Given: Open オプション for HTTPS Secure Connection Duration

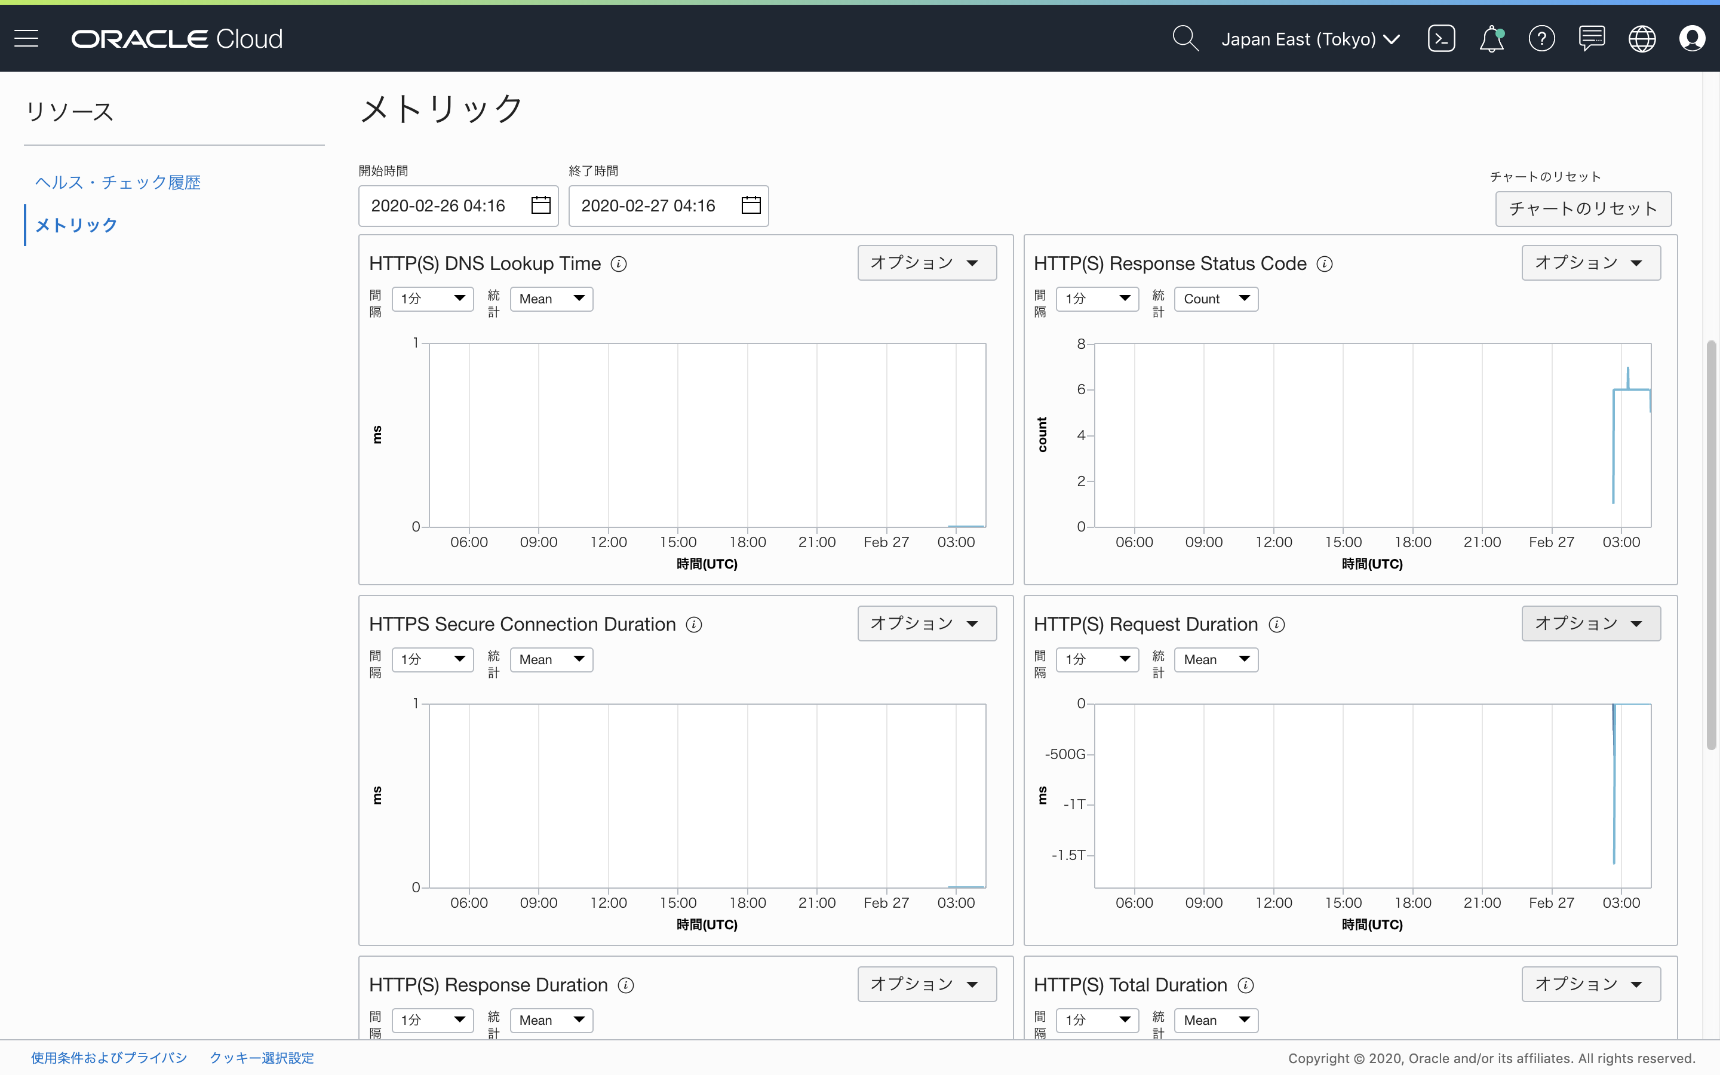Looking at the screenshot, I should (927, 623).
